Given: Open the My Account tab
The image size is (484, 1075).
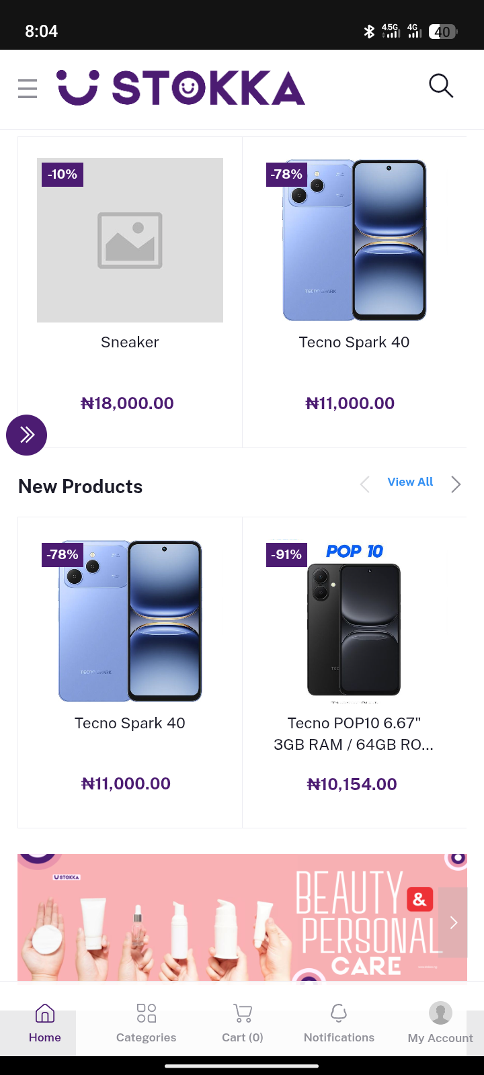Looking at the screenshot, I should tap(440, 1023).
